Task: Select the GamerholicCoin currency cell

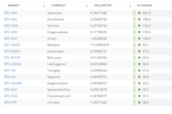Action: [x=59, y=90]
